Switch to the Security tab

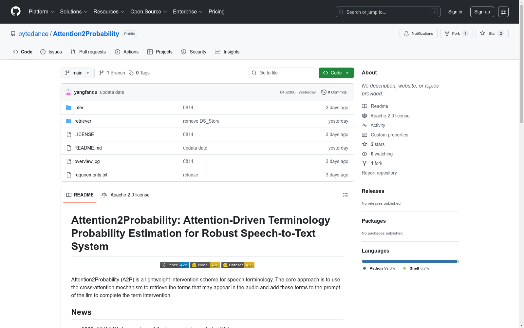pos(194,52)
